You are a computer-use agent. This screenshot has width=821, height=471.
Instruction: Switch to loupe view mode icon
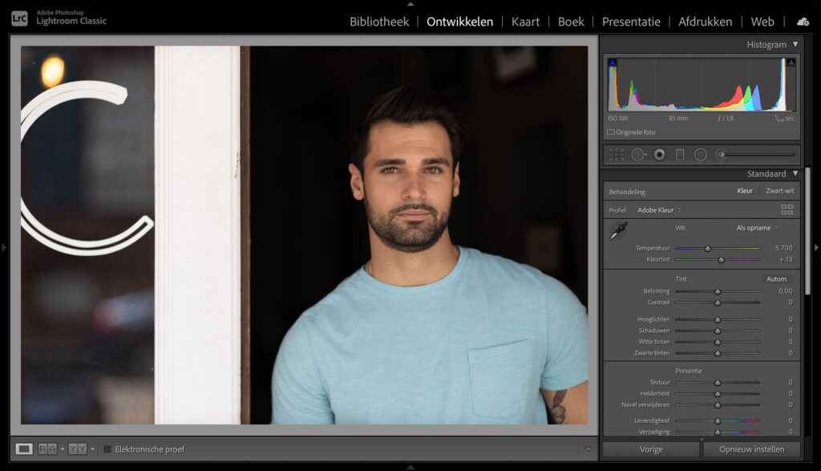(x=24, y=449)
